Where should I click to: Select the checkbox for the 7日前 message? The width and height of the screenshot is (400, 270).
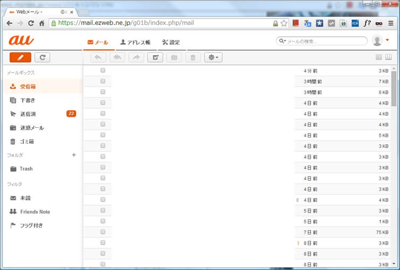[x=103, y=232]
